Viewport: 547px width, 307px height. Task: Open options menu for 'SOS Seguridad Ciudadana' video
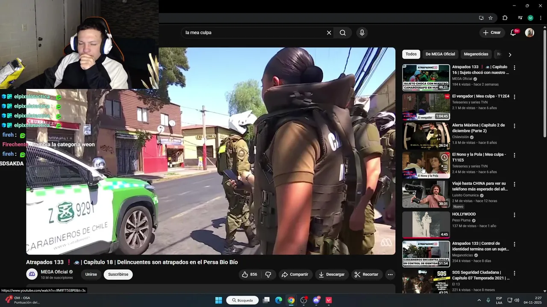pyautogui.click(x=515, y=273)
